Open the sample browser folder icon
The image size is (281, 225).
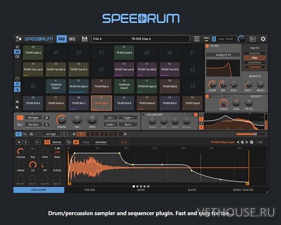253,39
